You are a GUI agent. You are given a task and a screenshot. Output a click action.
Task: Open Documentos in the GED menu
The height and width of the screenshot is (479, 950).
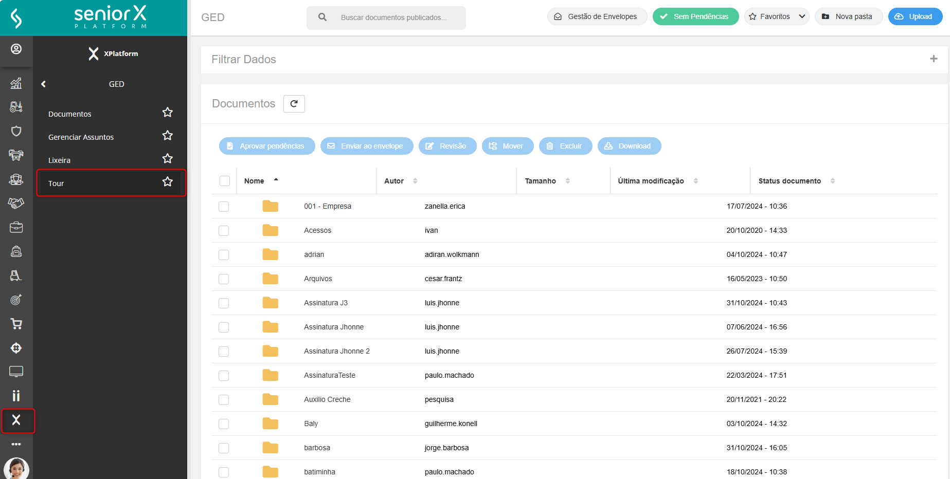70,114
